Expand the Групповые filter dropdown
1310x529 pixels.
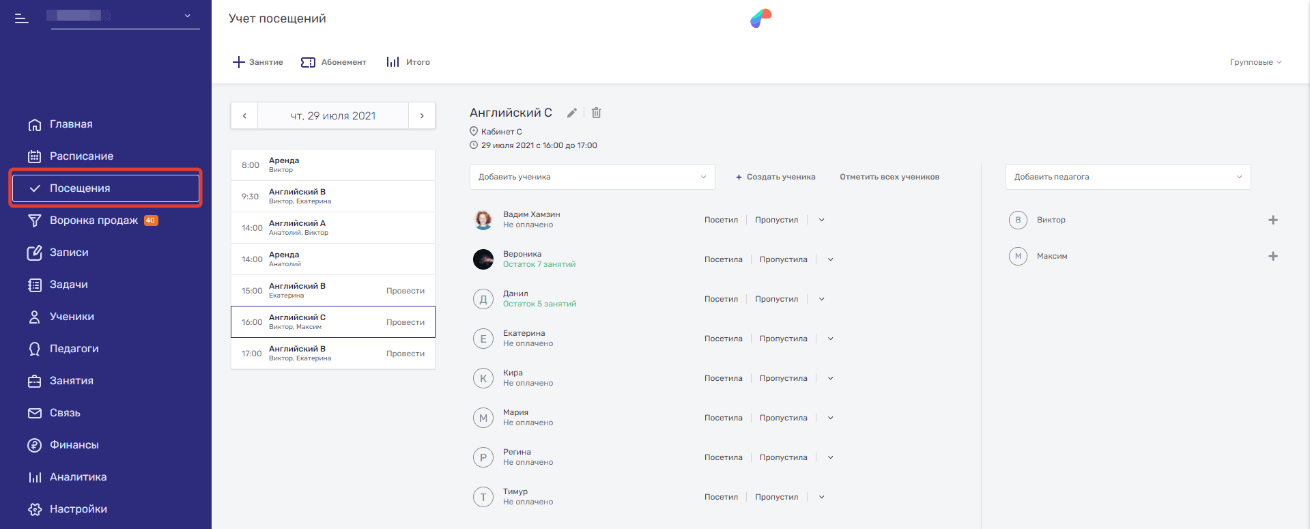point(1255,62)
